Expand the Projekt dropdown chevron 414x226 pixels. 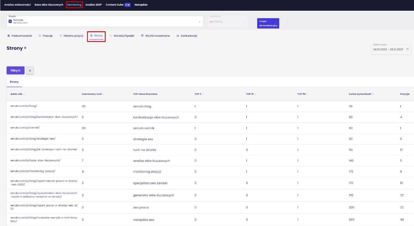[x=200, y=22]
